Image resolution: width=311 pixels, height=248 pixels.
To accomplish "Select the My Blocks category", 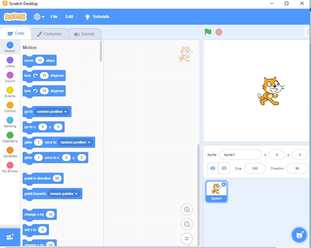I will (10, 168).
